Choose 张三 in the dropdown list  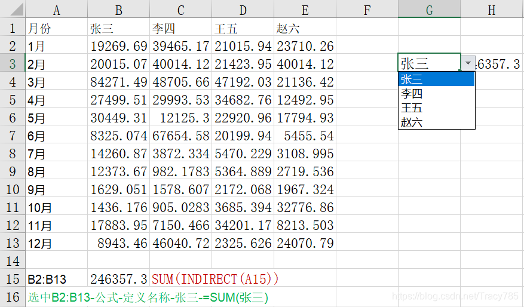pyautogui.click(x=436, y=79)
